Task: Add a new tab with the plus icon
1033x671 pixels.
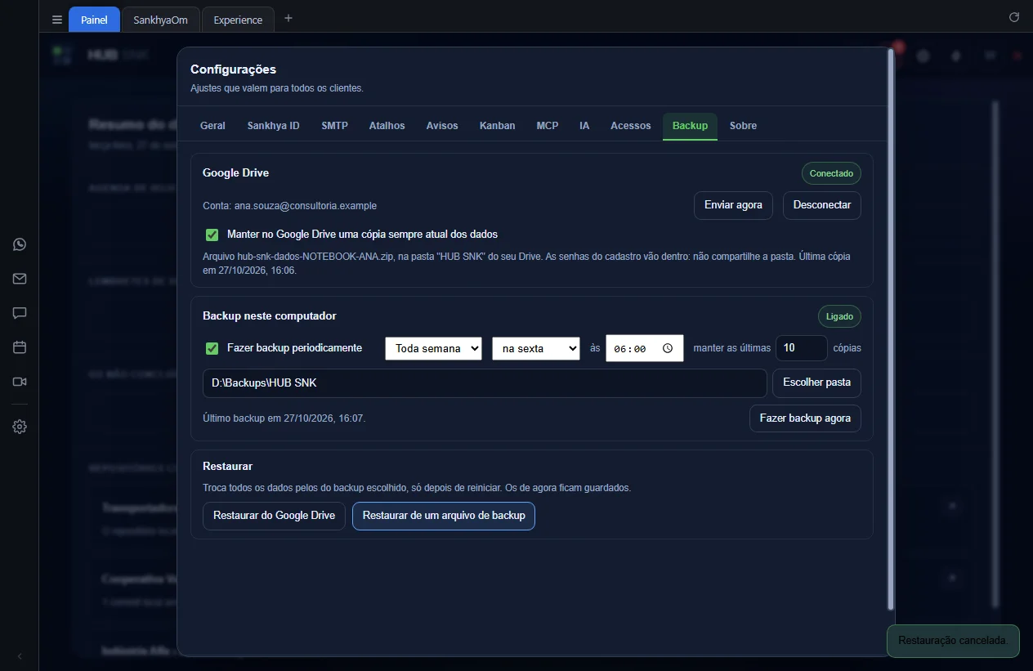Action: point(288,19)
